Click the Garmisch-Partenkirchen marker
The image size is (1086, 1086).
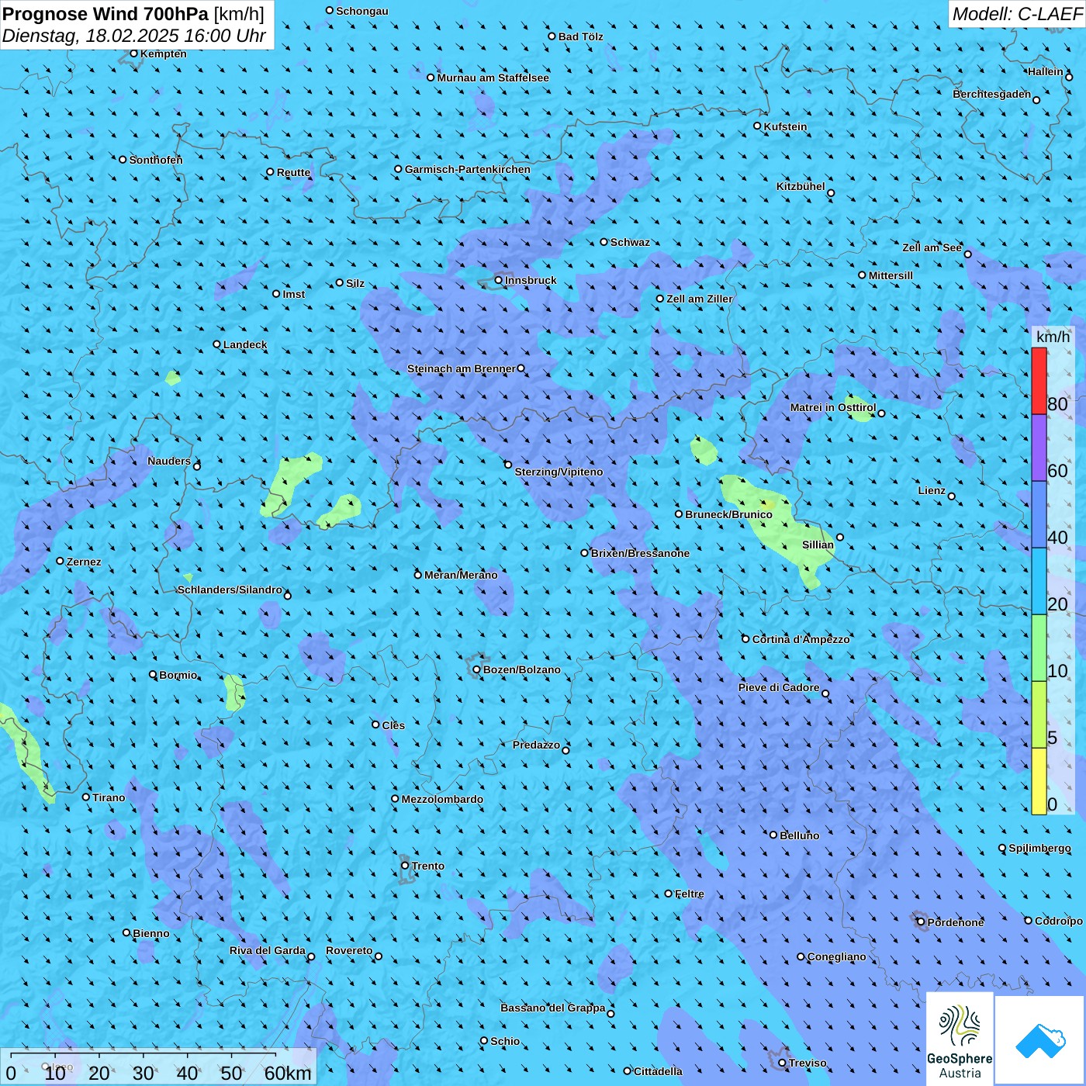[399, 169]
